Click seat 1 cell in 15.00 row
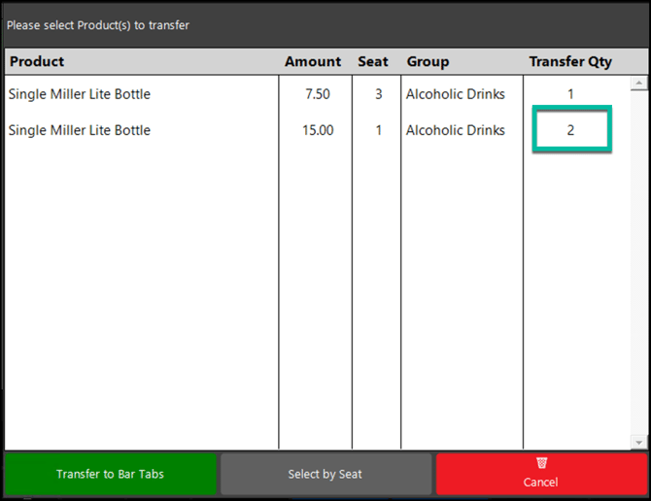Screen dimensions: 651x501 [x=378, y=130]
